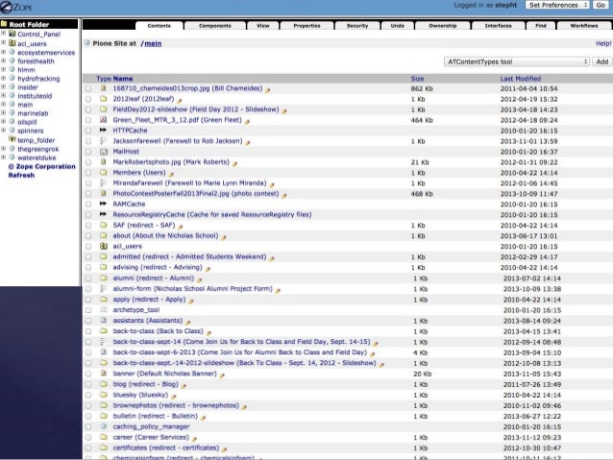Open the Help! link

(x=603, y=43)
